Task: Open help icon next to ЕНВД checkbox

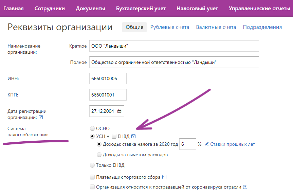Action: coord(133,136)
